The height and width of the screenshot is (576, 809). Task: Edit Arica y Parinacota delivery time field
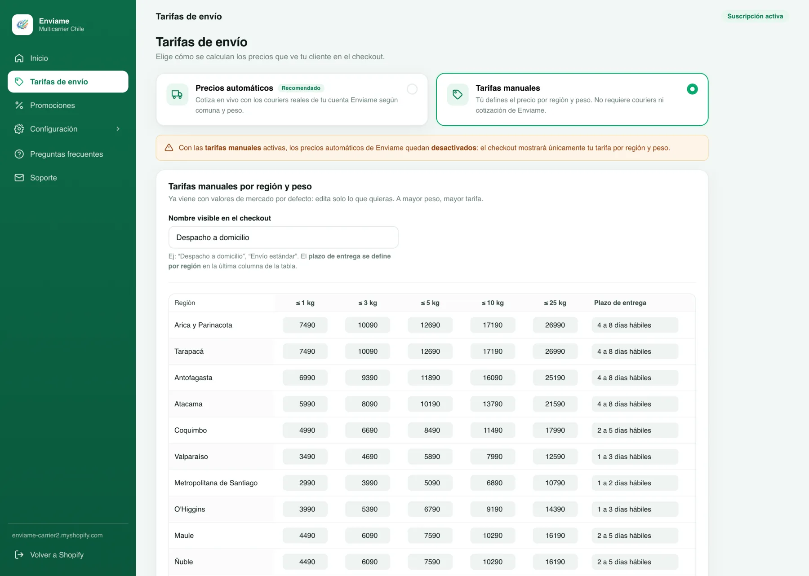pos(635,325)
